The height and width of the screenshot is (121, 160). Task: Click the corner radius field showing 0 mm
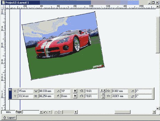tap(66, 96)
